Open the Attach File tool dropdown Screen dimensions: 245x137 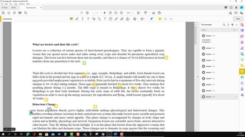[x=135, y=19]
